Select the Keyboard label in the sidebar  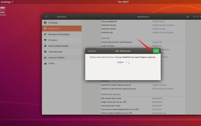(54, 28)
